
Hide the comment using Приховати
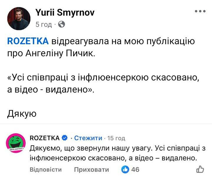tap(91, 169)
